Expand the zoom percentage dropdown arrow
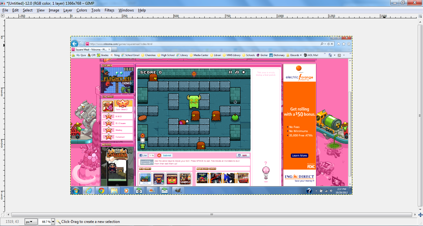The image size is (423, 226). [x=53, y=222]
